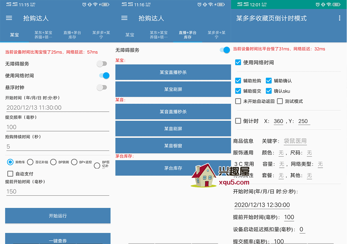The image size is (347, 244).
Task: Tap red text mentioning 平台慢了31ms
Action: click(x=279, y=49)
